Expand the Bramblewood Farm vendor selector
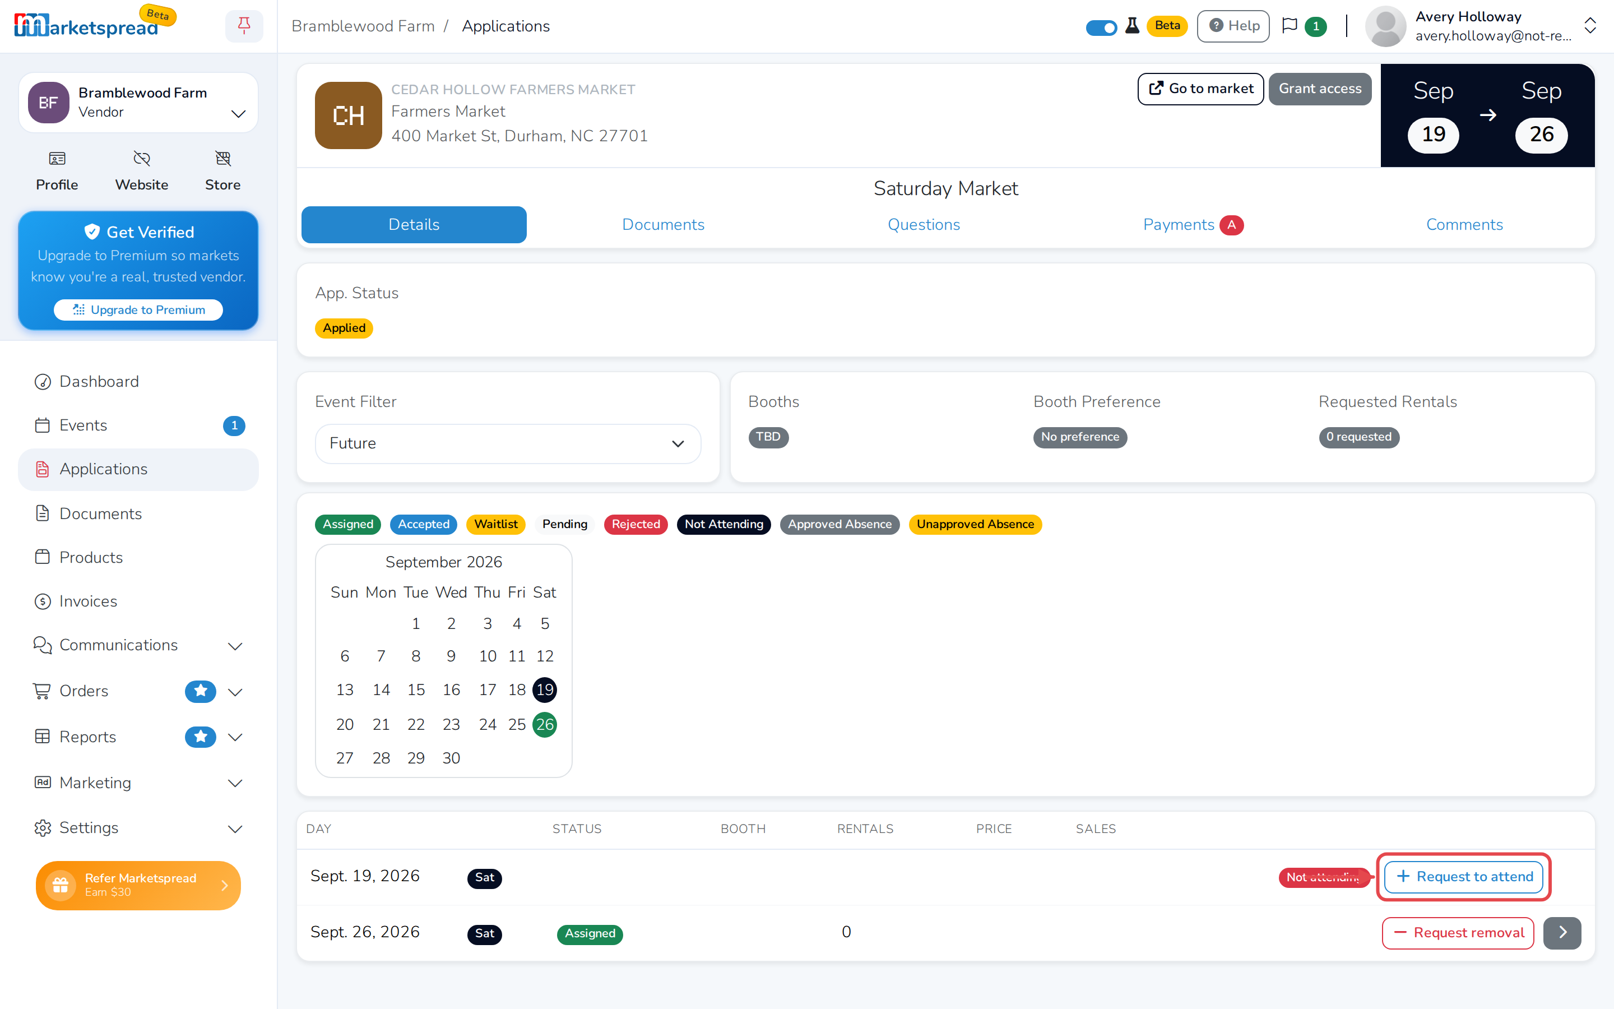 coord(138,102)
